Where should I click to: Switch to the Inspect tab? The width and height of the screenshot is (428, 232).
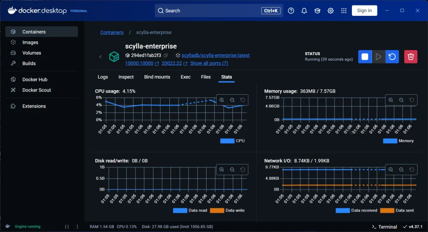coord(126,77)
